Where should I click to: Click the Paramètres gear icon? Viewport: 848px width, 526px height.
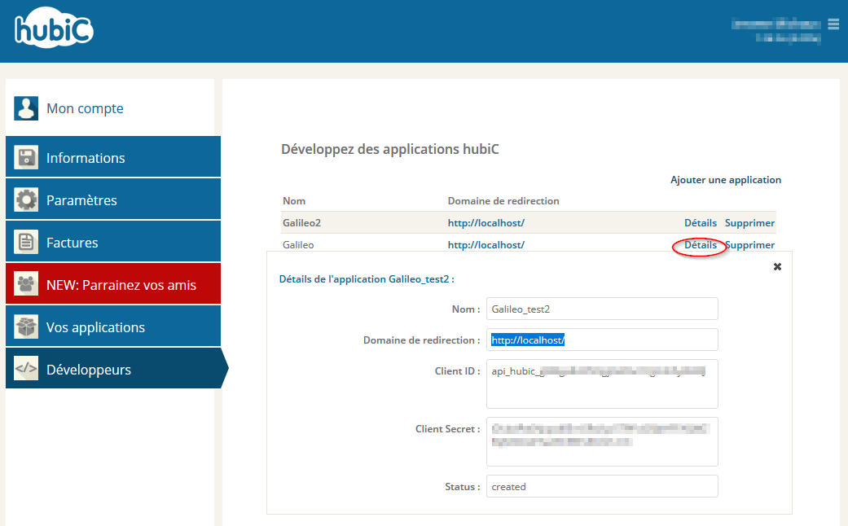(x=26, y=199)
